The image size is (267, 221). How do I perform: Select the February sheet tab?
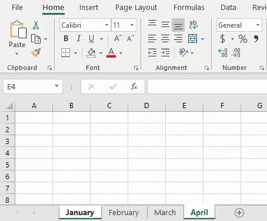tap(124, 213)
